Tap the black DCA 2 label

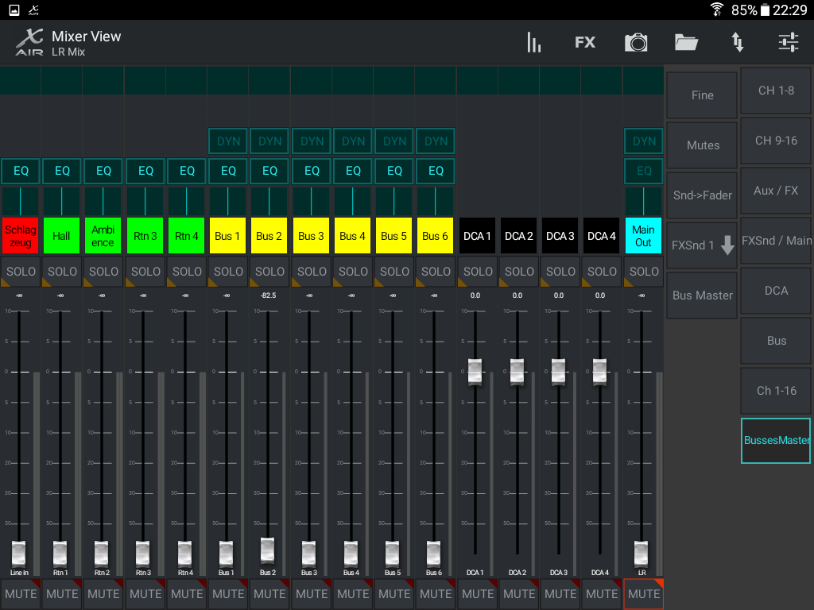tap(518, 236)
